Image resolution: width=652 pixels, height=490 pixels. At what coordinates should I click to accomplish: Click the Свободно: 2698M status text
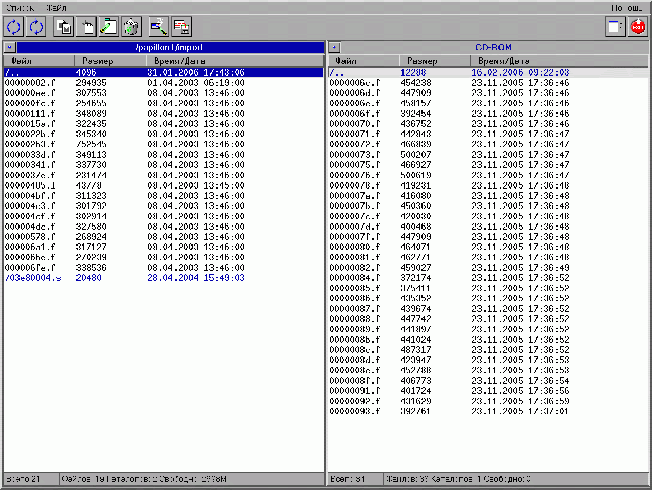point(193,479)
